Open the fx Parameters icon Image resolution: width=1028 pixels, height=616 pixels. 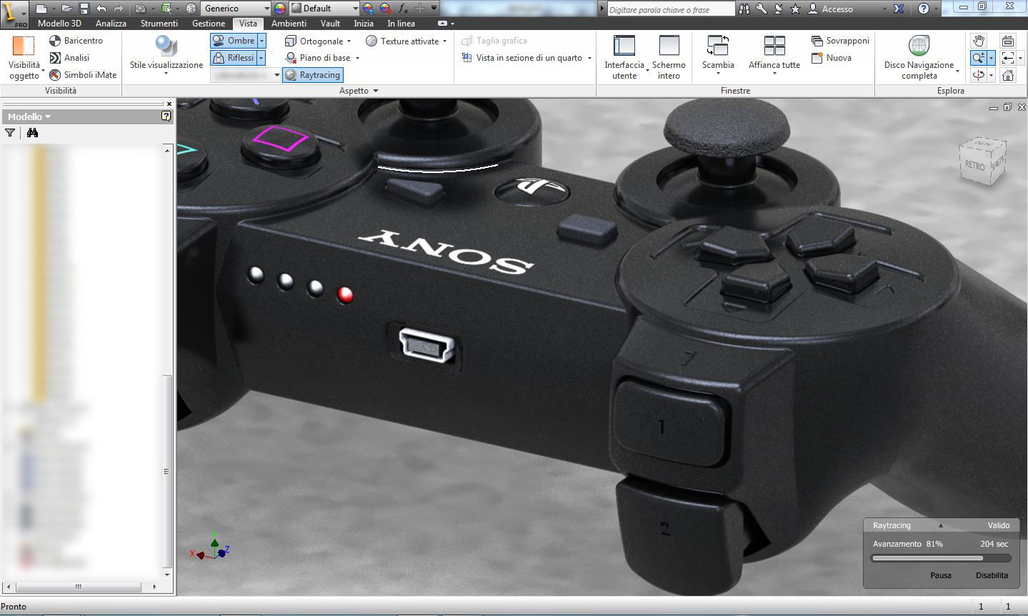tap(404, 9)
